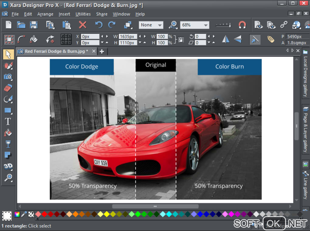Activate the 3D extrude tool

(8, 166)
